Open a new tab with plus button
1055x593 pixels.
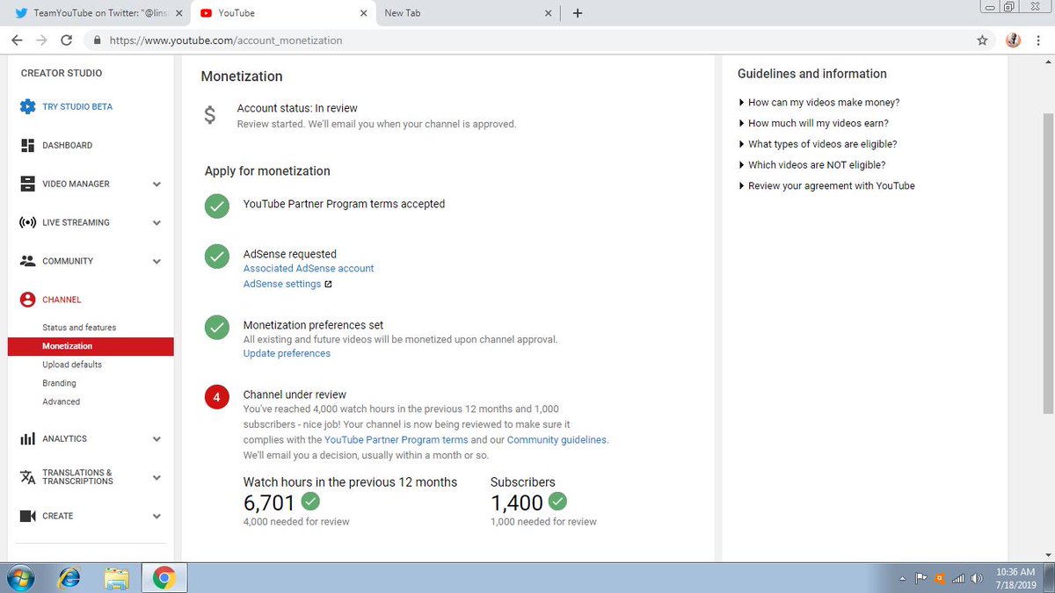click(x=577, y=13)
